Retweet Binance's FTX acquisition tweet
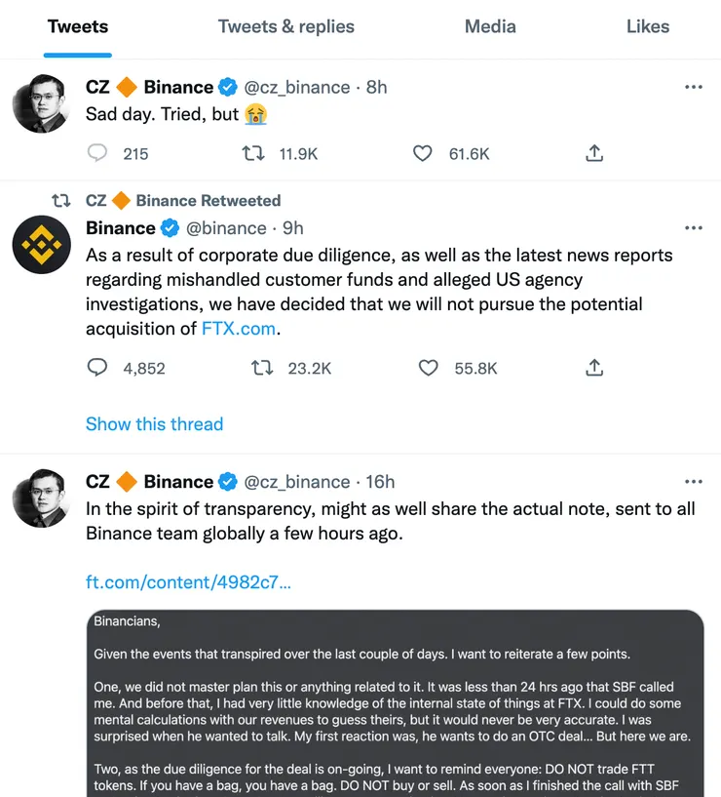 tap(262, 368)
